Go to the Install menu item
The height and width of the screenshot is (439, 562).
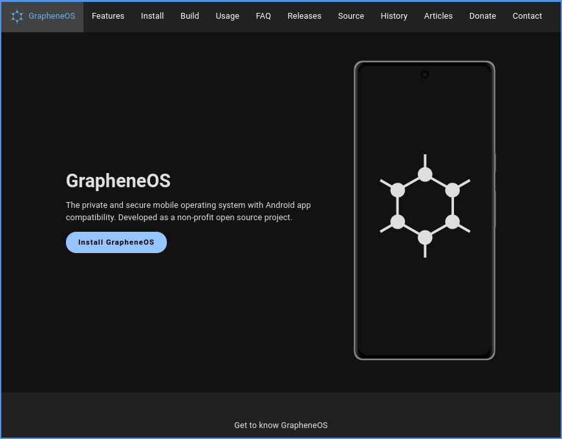[152, 16]
